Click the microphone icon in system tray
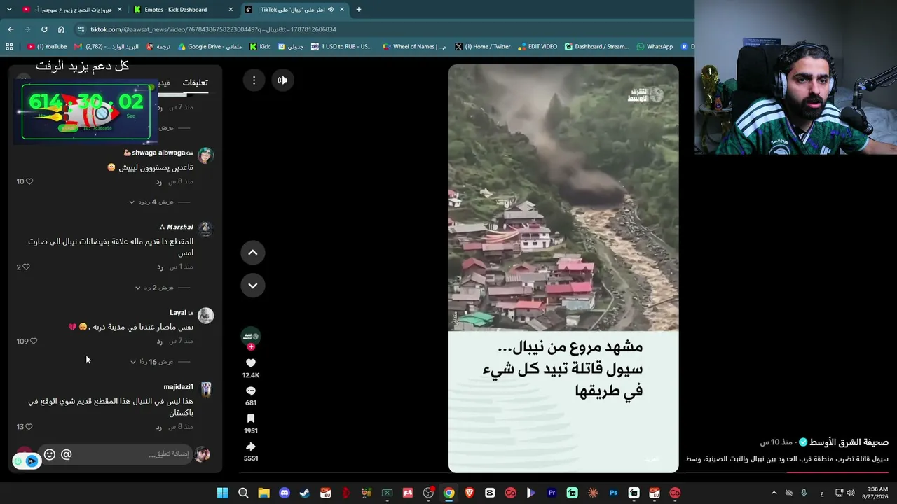897x504 pixels. [x=804, y=493]
